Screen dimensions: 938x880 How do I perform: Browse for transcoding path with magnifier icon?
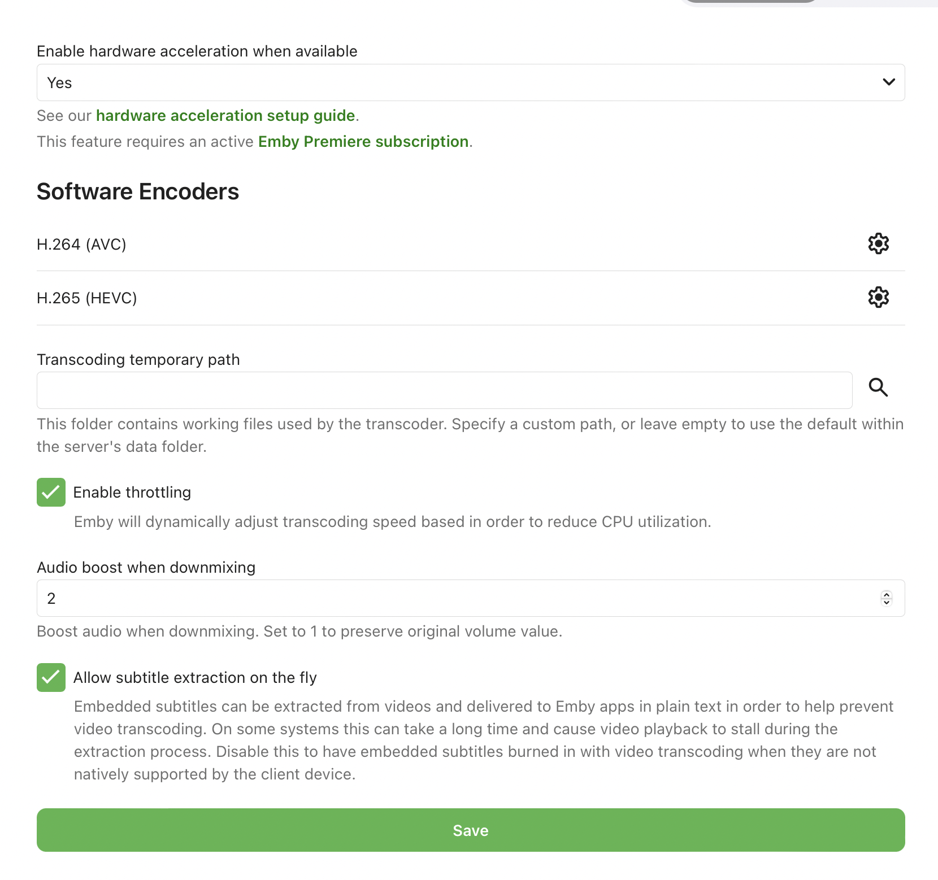coord(878,387)
